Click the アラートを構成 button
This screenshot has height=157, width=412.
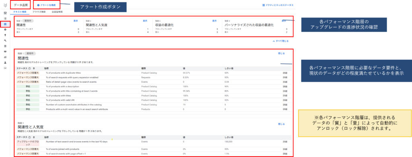click(47, 5)
